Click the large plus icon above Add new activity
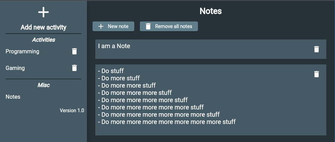Image resolution: width=335 pixels, height=142 pixels. coord(43,12)
